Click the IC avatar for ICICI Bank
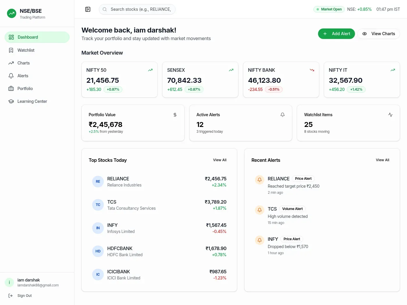Viewport: 407px width, 305px height. [98, 274]
